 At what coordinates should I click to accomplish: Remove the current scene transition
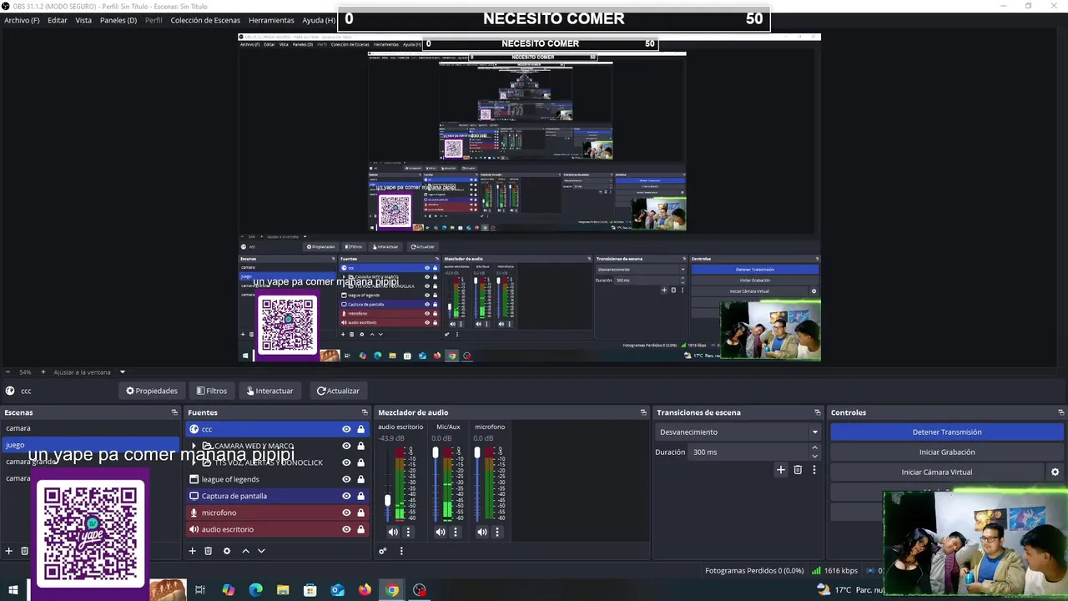point(798,470)
